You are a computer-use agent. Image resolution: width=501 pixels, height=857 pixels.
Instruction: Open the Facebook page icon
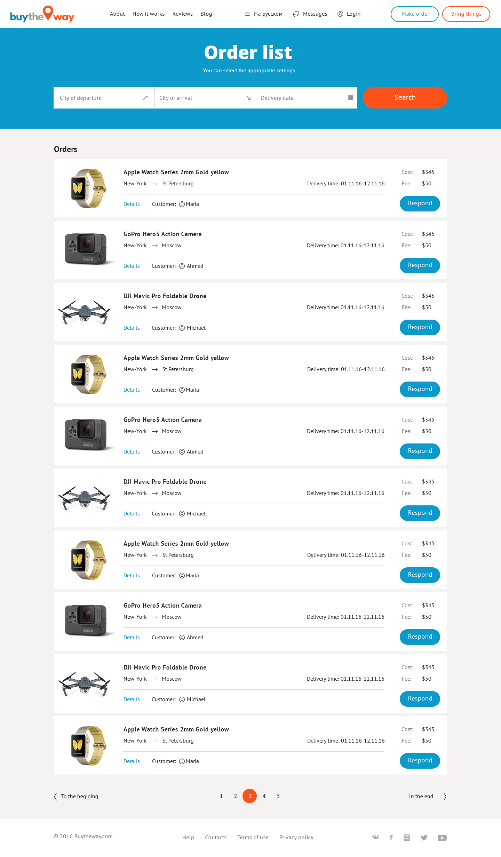[x=391, y=837]
